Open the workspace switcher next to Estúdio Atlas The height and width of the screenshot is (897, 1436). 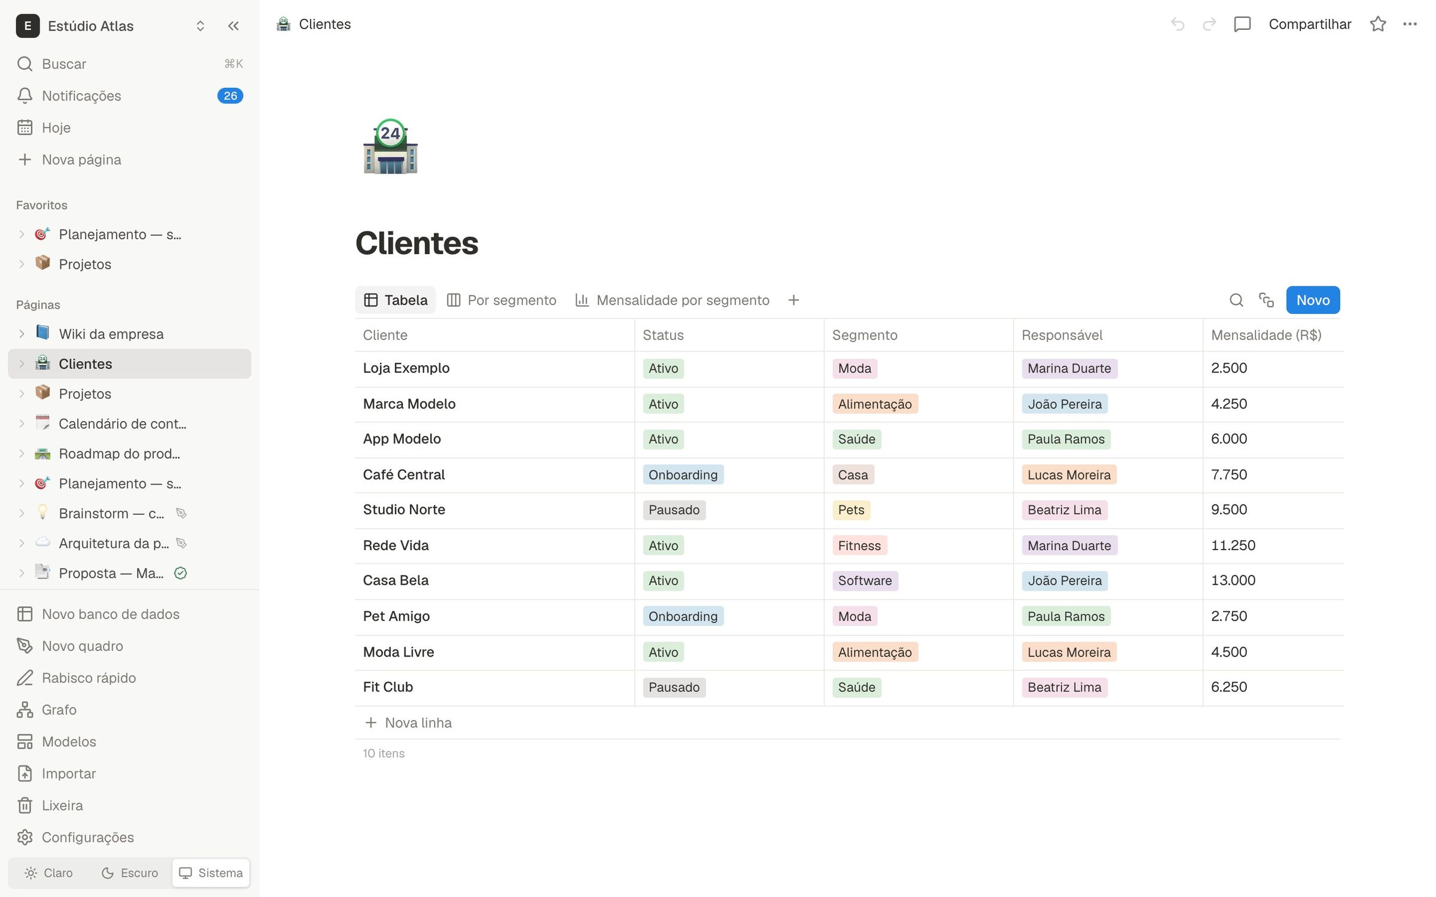tap(200, 26)
